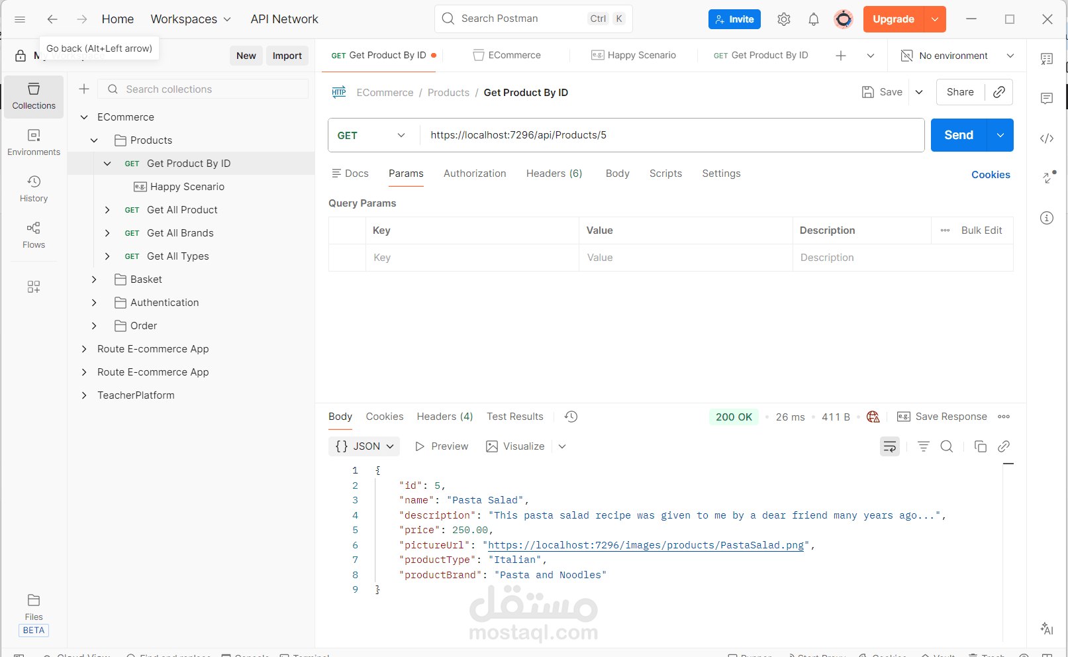Image resolution: width=1068 pixels, height=657 pixels.
Task: Click the Invite button
Action: (x=734, y=19)
